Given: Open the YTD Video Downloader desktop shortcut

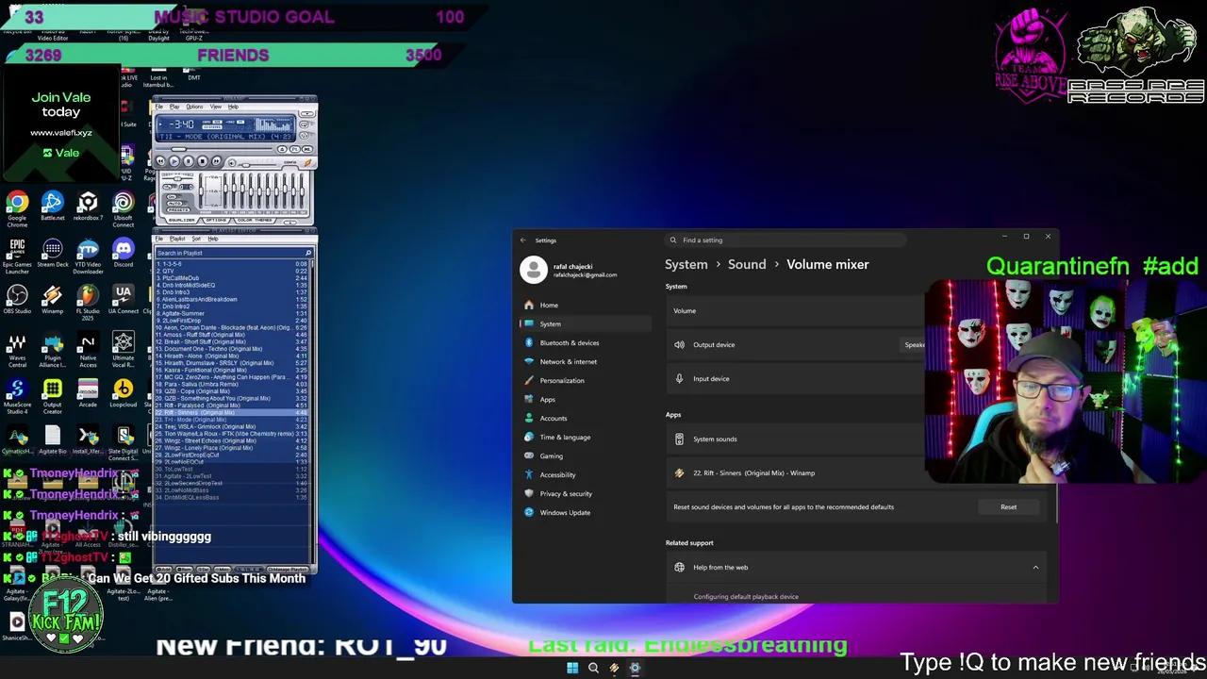Looking at the screenshot, I should click(x=88, y=256).
